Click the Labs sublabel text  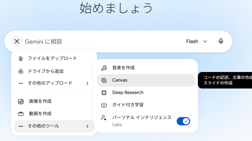[x=117, y=125]
